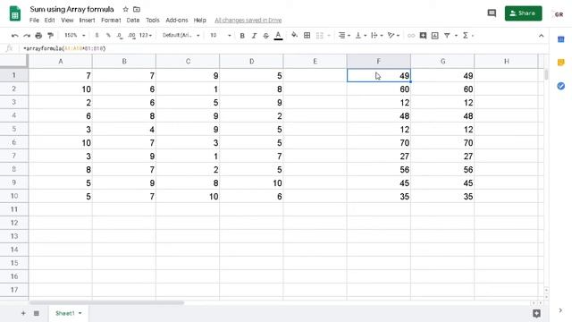
Task: Open the number format 123 dropdown
Action: 146,36
